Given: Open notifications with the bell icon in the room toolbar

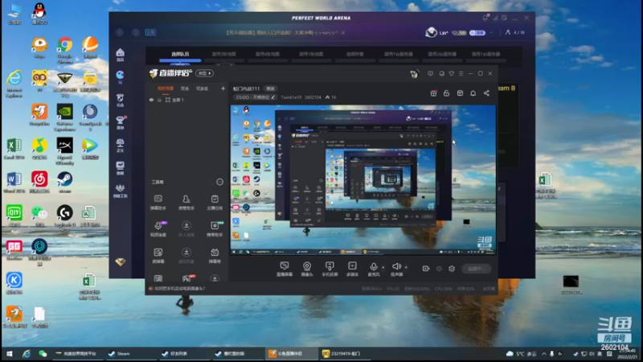Looking at the screenshot, I should [473, 93].
